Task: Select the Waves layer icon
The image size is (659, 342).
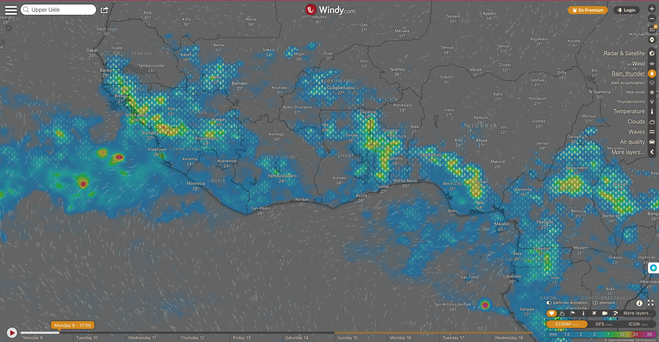Action: tap(652, 132)
